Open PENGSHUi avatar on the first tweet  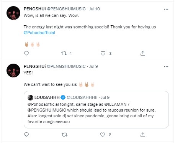[13, 13]
